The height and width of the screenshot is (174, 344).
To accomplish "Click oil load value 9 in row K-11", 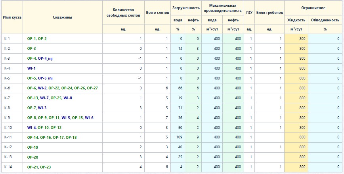I will click(197, 138).
